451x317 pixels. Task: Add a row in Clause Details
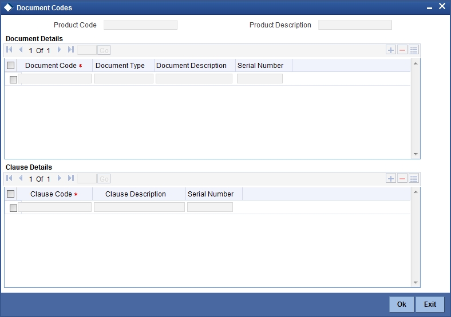[x=390, y=179]
